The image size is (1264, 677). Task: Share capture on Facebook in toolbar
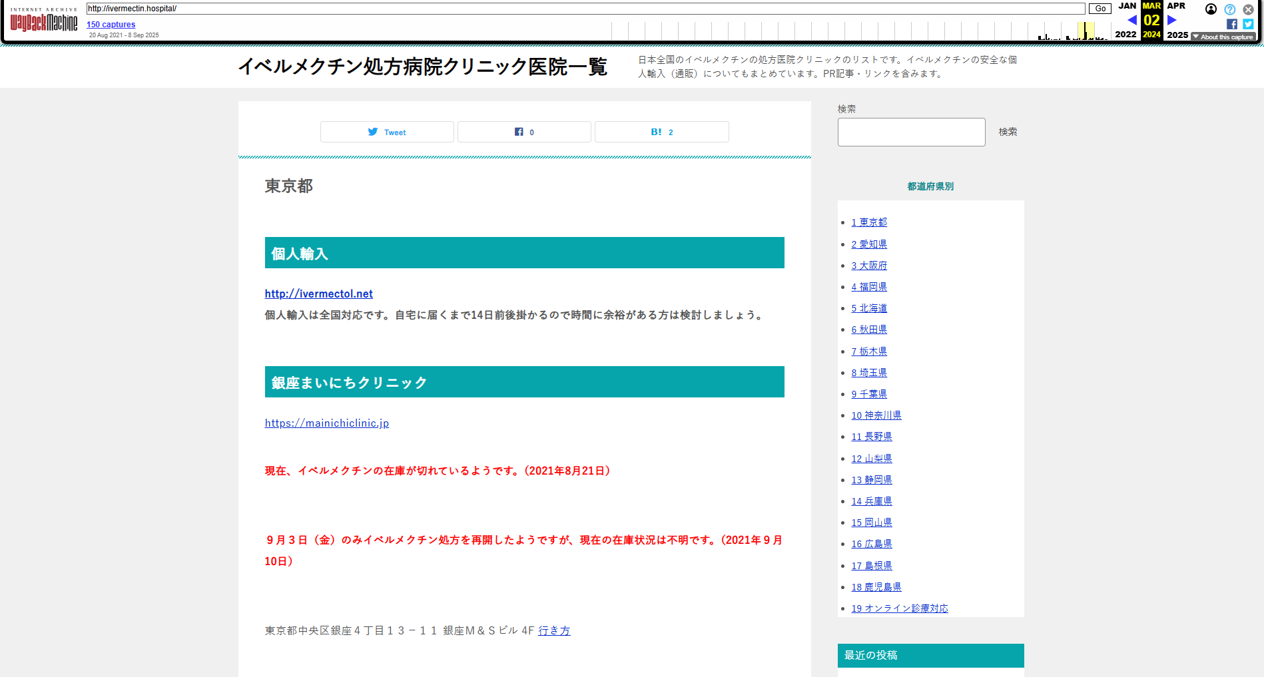(1232, 24)
